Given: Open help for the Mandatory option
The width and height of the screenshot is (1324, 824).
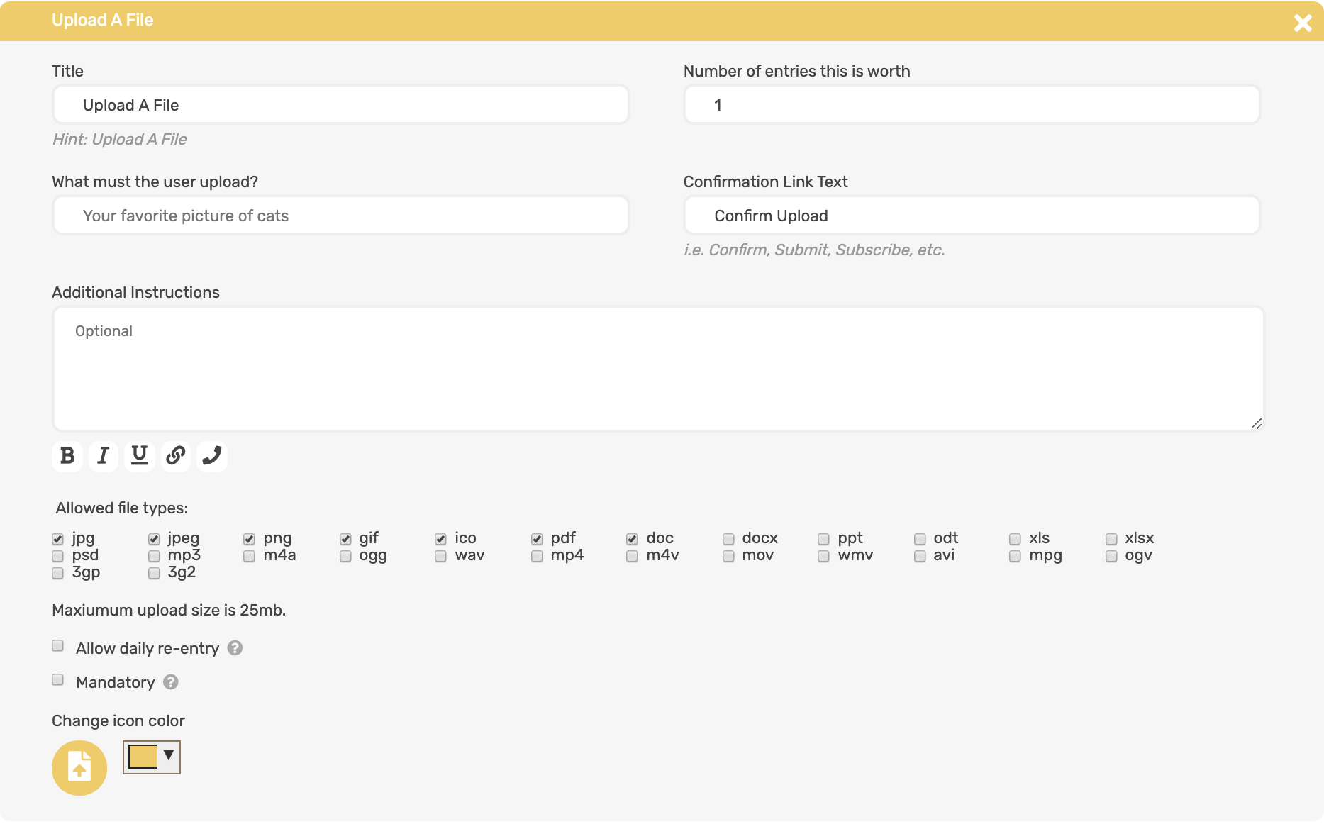Looking at the screenshot, I should [x=169, y=681].
